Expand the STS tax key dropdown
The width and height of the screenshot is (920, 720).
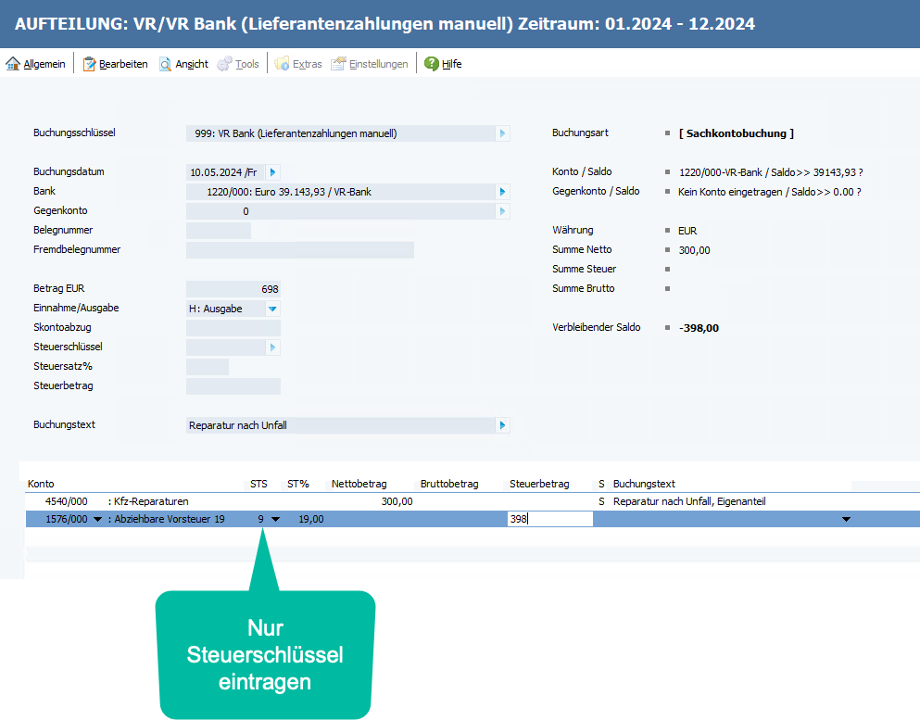(x=275, y=519)
